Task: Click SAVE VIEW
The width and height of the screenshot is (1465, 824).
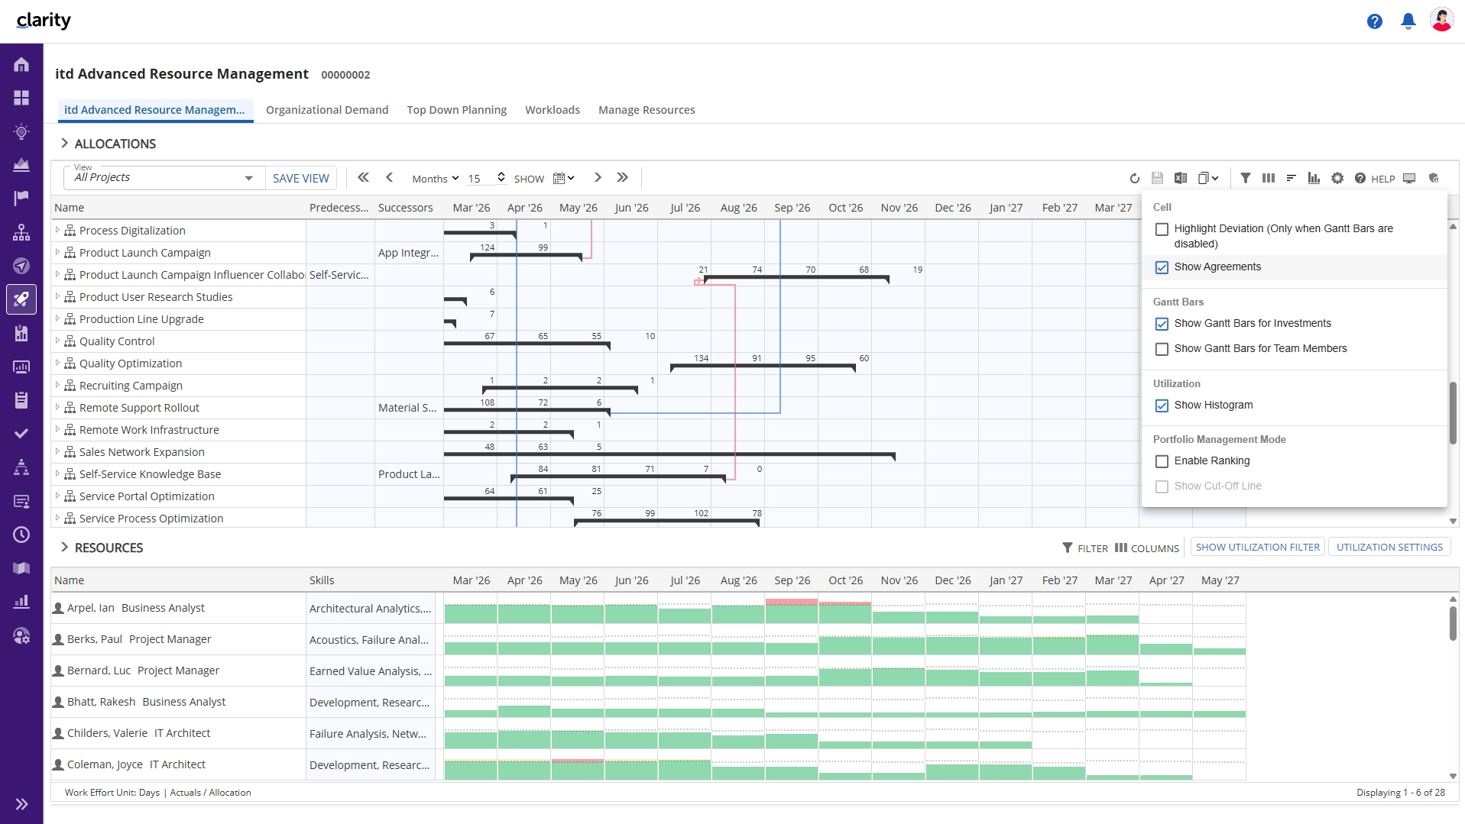Action: click(301, 178)
